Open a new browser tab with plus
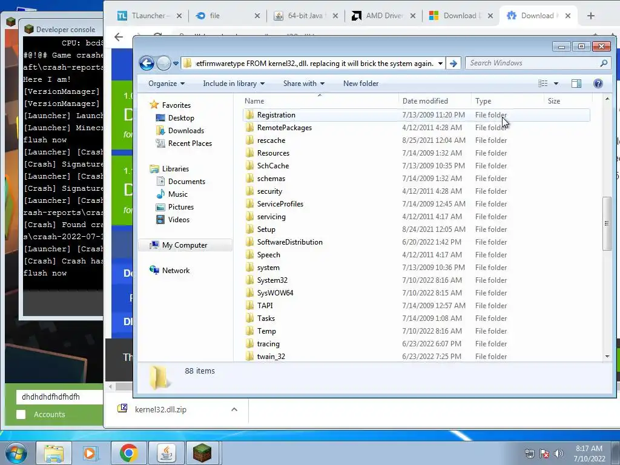 click(x=591, y=16)
